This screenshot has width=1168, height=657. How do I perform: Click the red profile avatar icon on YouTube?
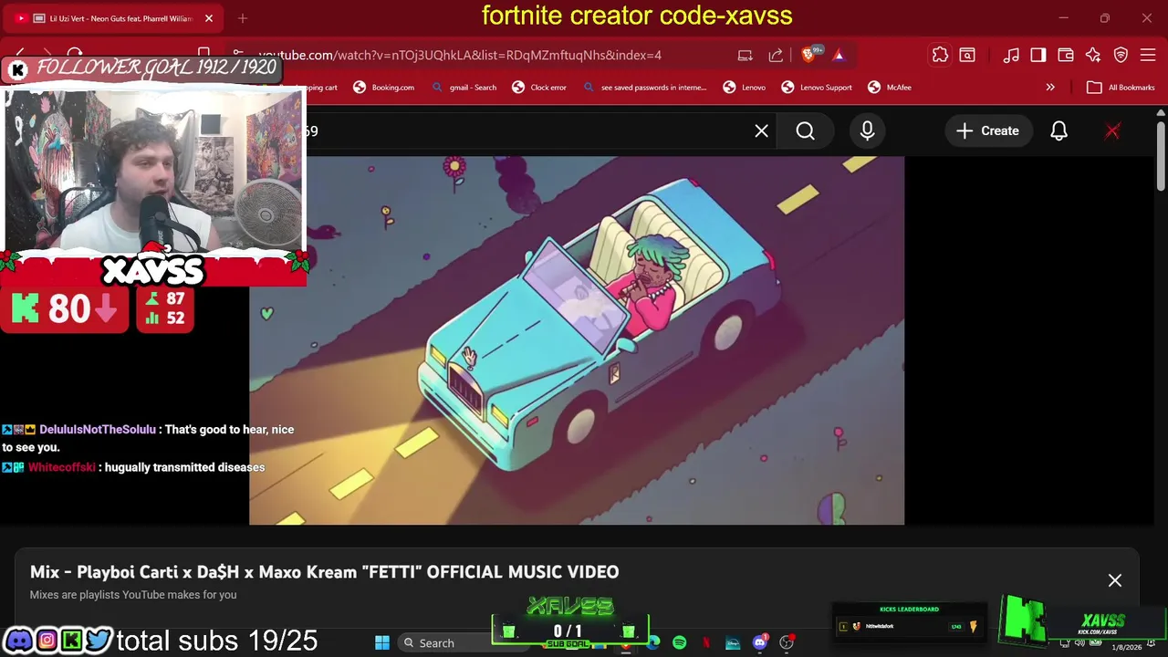point(1112,130)
